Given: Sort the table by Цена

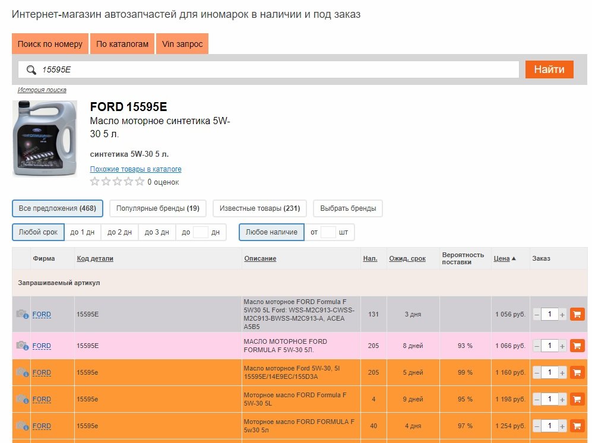Looking at the screenshot, I should 504,259.
